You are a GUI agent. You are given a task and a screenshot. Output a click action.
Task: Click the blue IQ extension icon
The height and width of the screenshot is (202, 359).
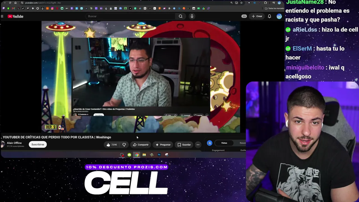(x=210, y=143)
